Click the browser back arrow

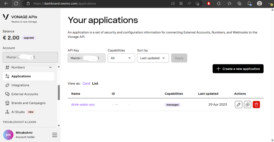pos(6,4)
